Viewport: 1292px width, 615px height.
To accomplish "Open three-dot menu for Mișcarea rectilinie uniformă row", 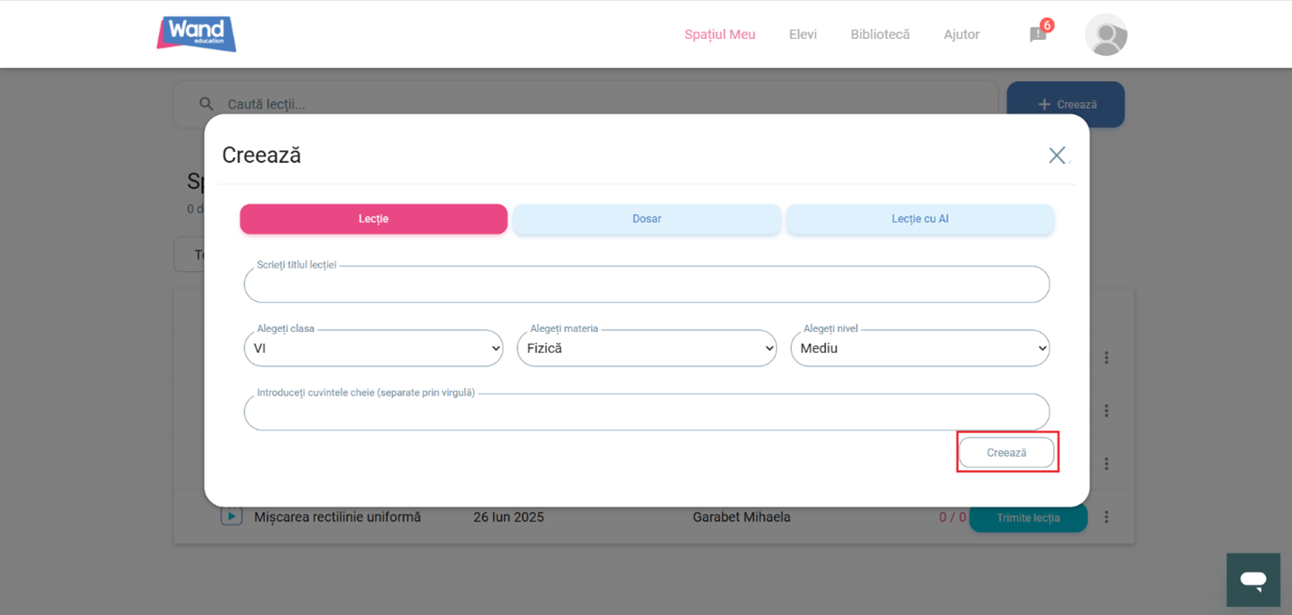I will [x=1106, y=517].
